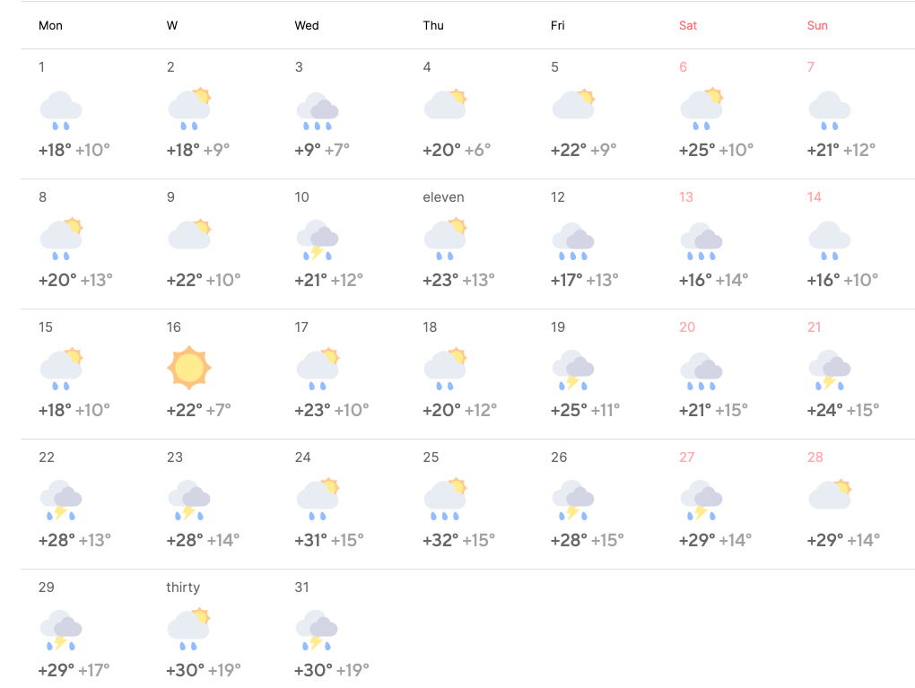Screen dimensions: 915x688
Task: Click the storm icon on day 31
Action: [317, 629]
